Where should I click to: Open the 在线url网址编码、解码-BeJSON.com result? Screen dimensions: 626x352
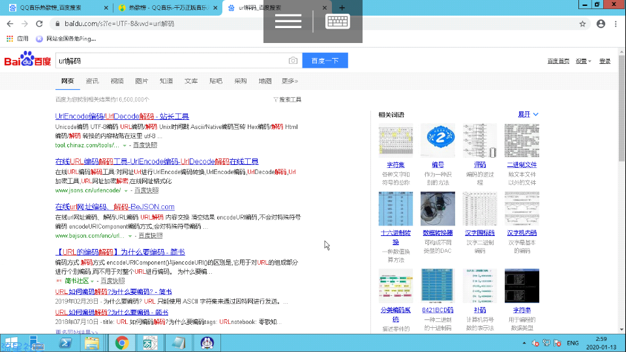(115, 207)
